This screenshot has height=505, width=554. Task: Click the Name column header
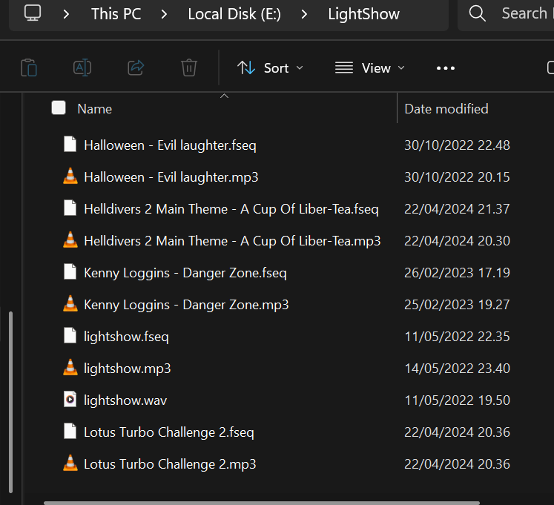click(x=95, y=109)
